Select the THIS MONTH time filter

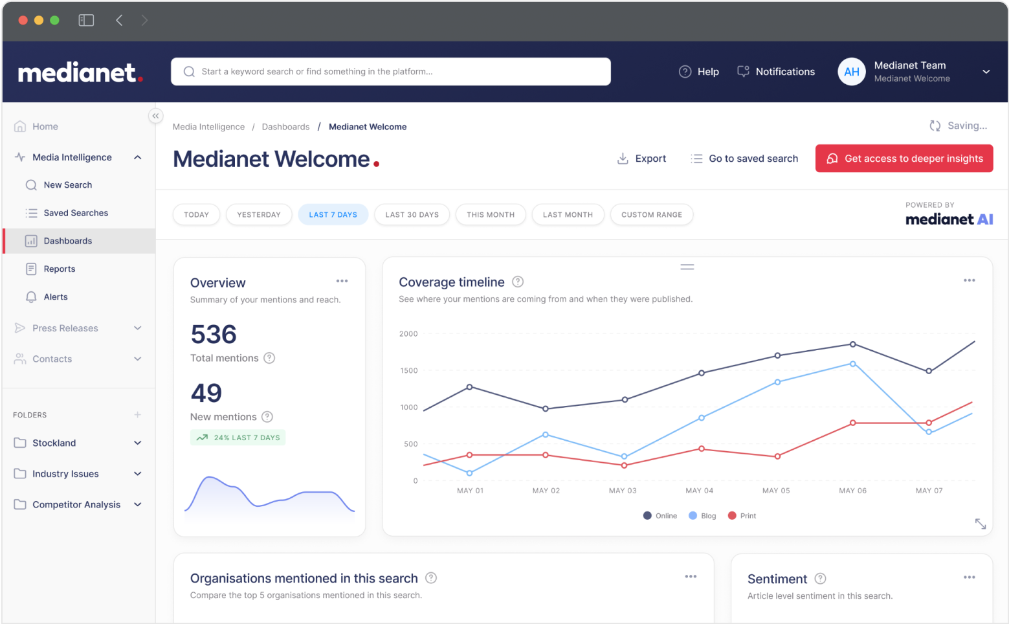(x=490, y=214)
